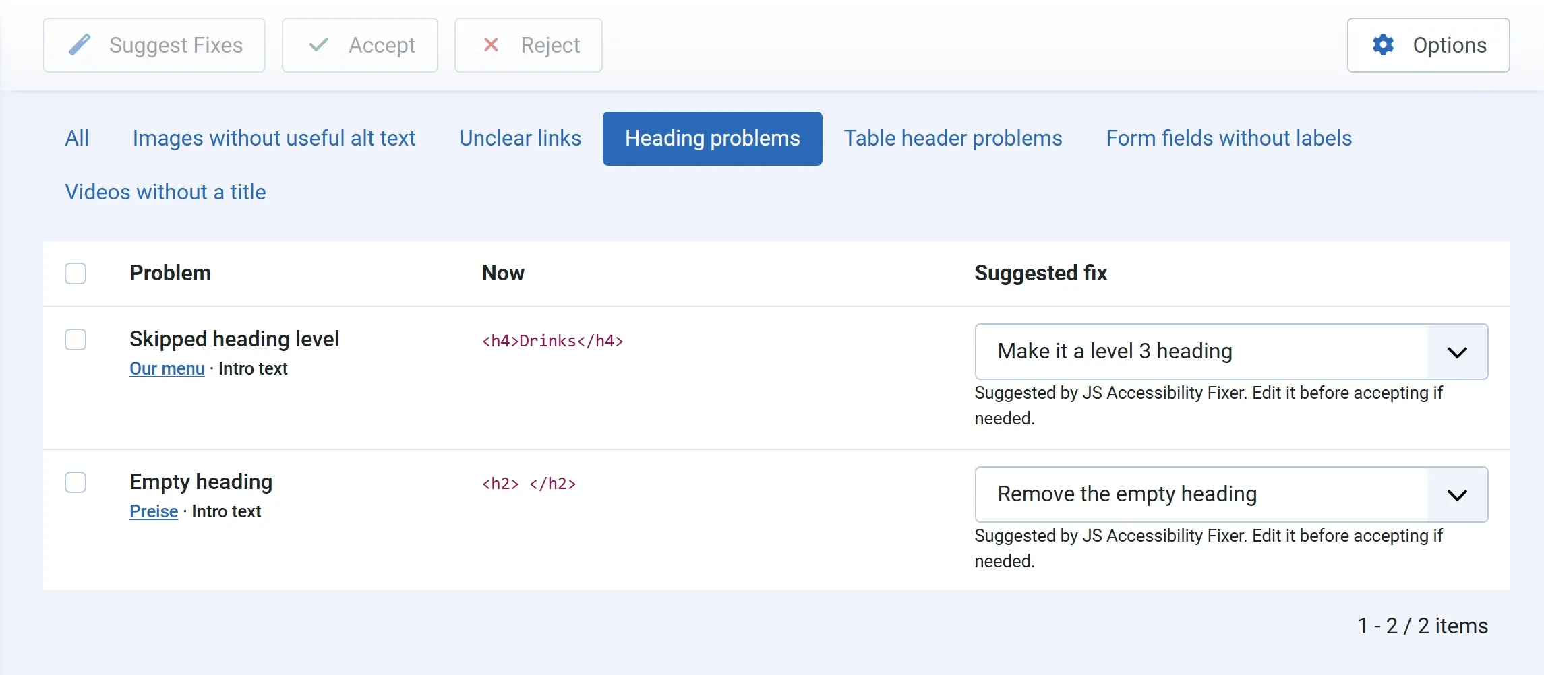
Task: Expand the 'Remove the empty heading' dropdown arrow
Action: pos(1457,494)
